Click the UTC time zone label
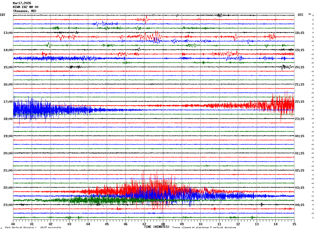Viewport: 315px width, 231px height. [301, 15]
